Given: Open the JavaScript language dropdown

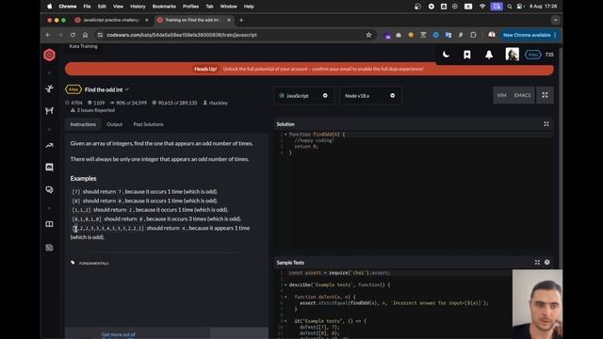Looking at the screenshot, I should pos(303,96).
